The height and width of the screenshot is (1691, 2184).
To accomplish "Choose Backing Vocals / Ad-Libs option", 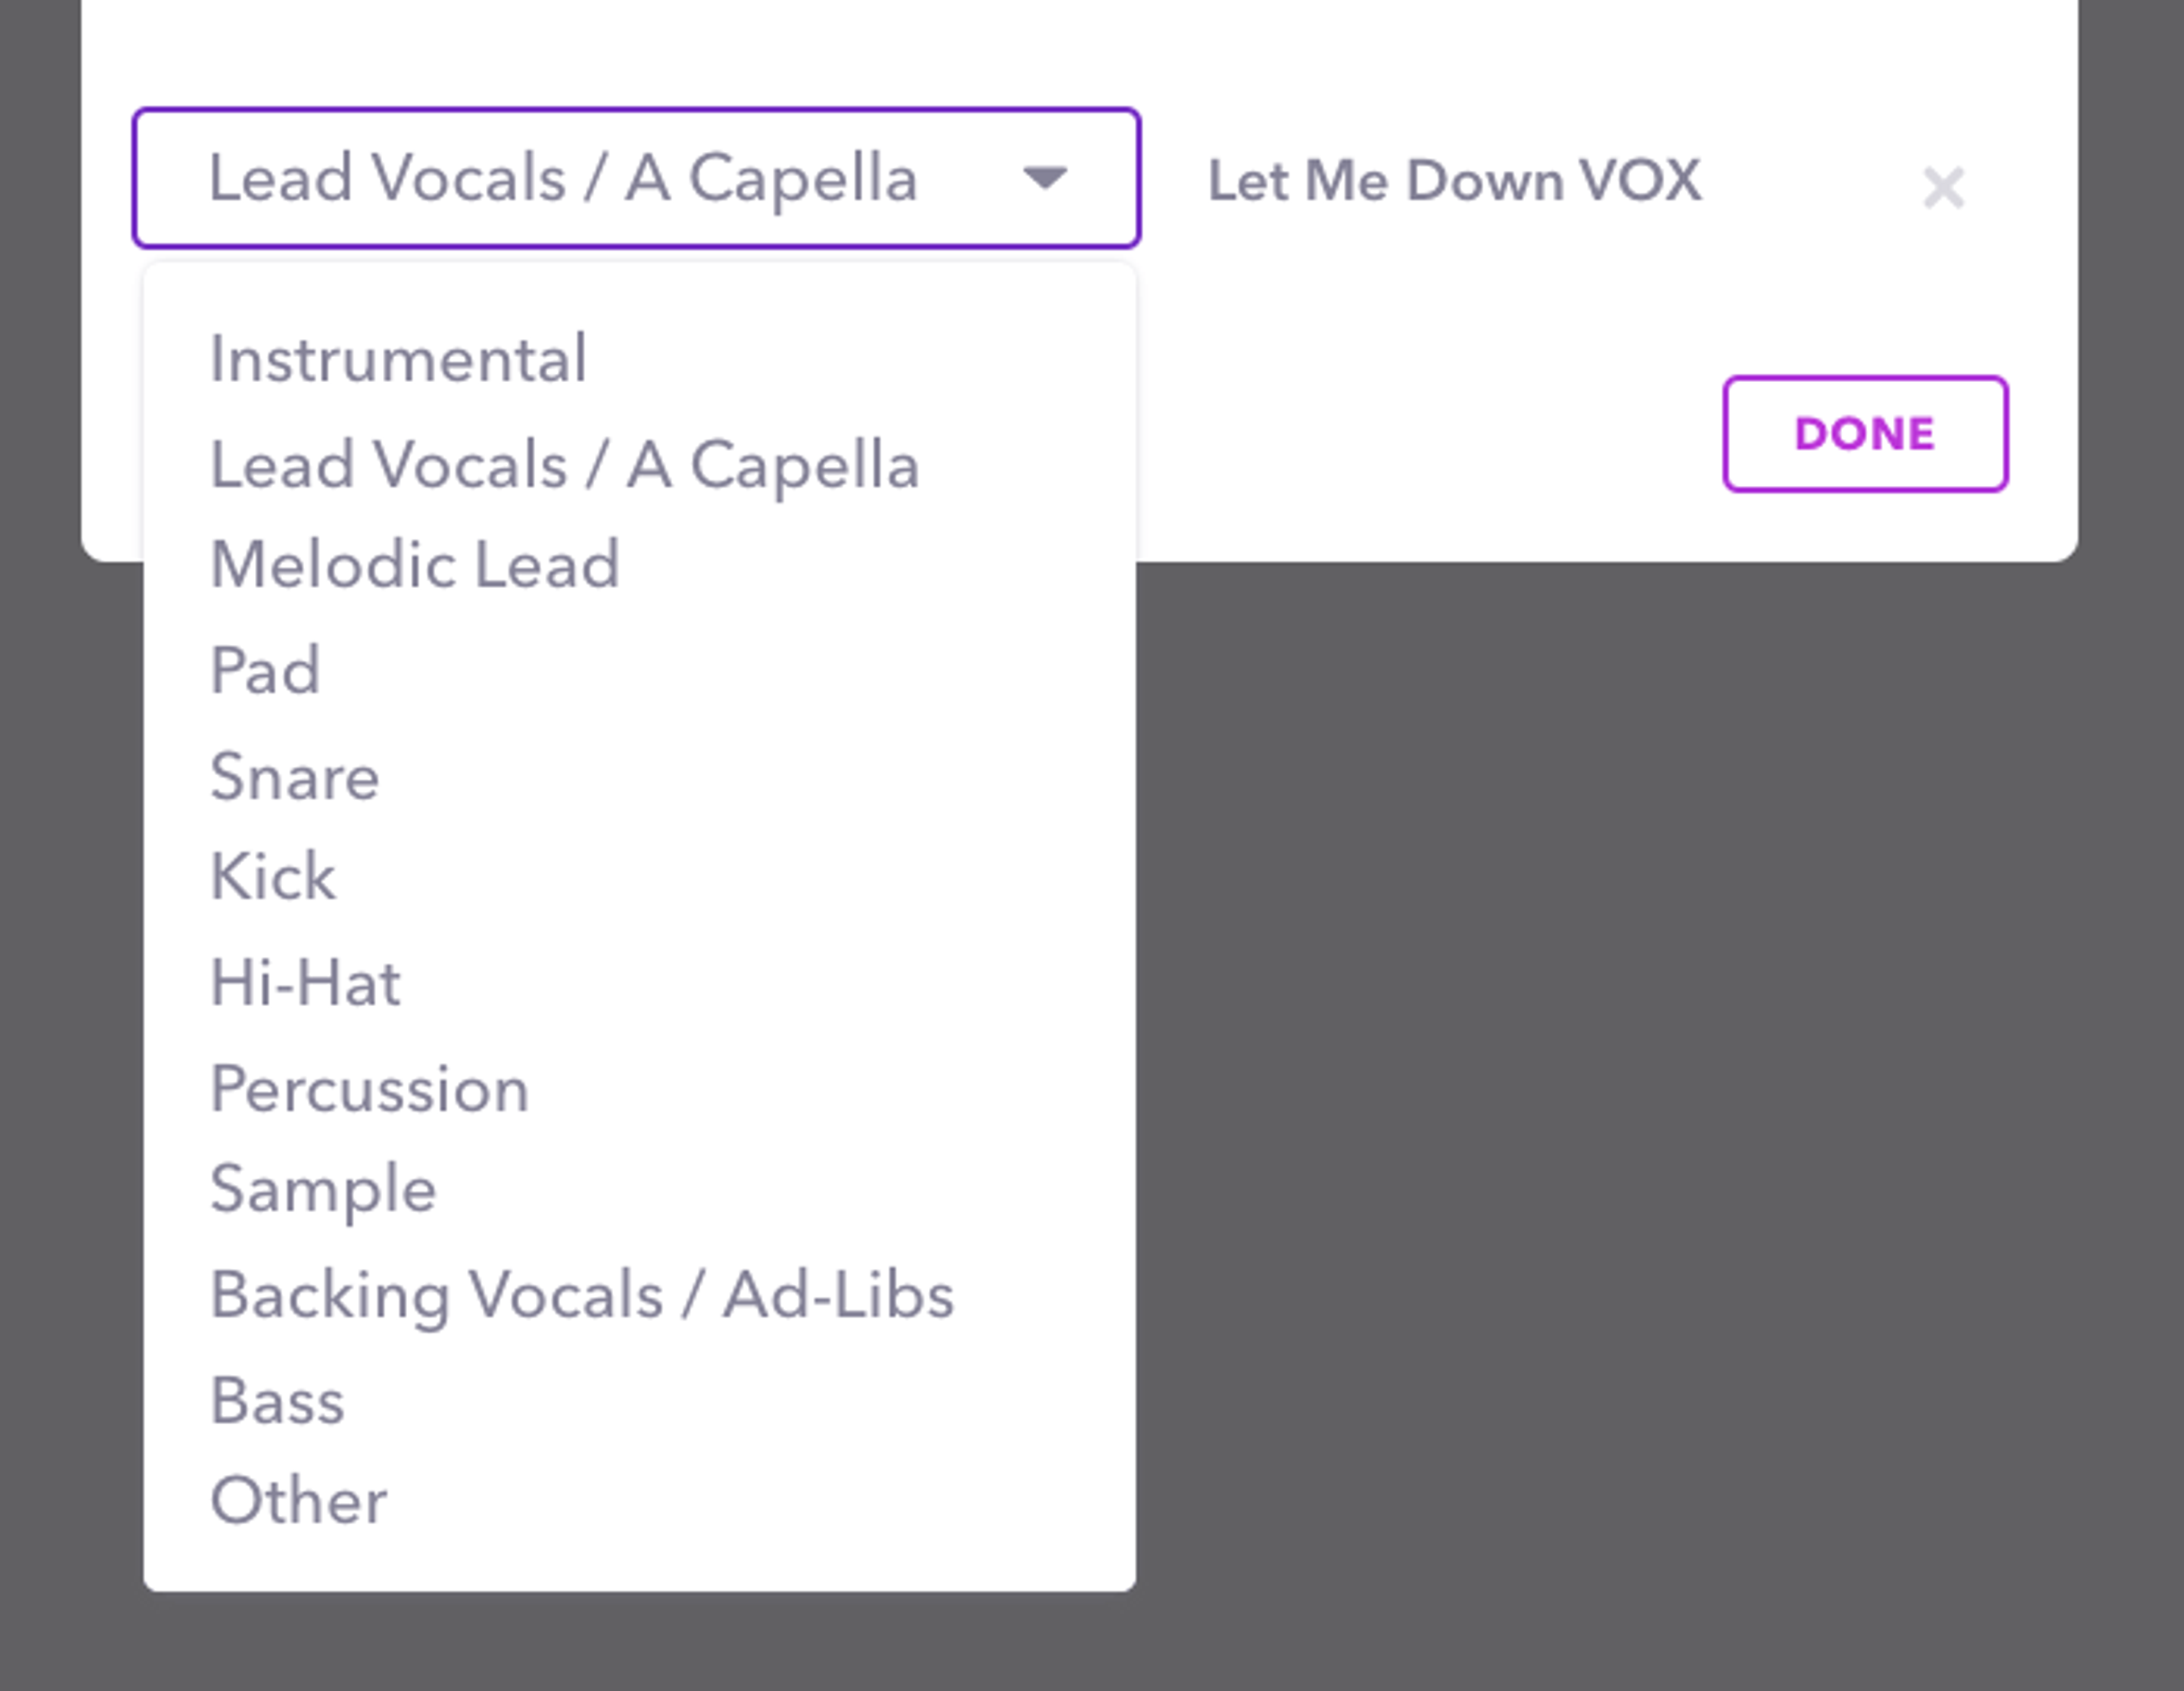I will pyautogui.click(x=582, y=1295).
